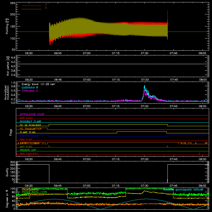Click the Quality trace drop near 06:40
The image size is (212, 212).
click(49, 174)
